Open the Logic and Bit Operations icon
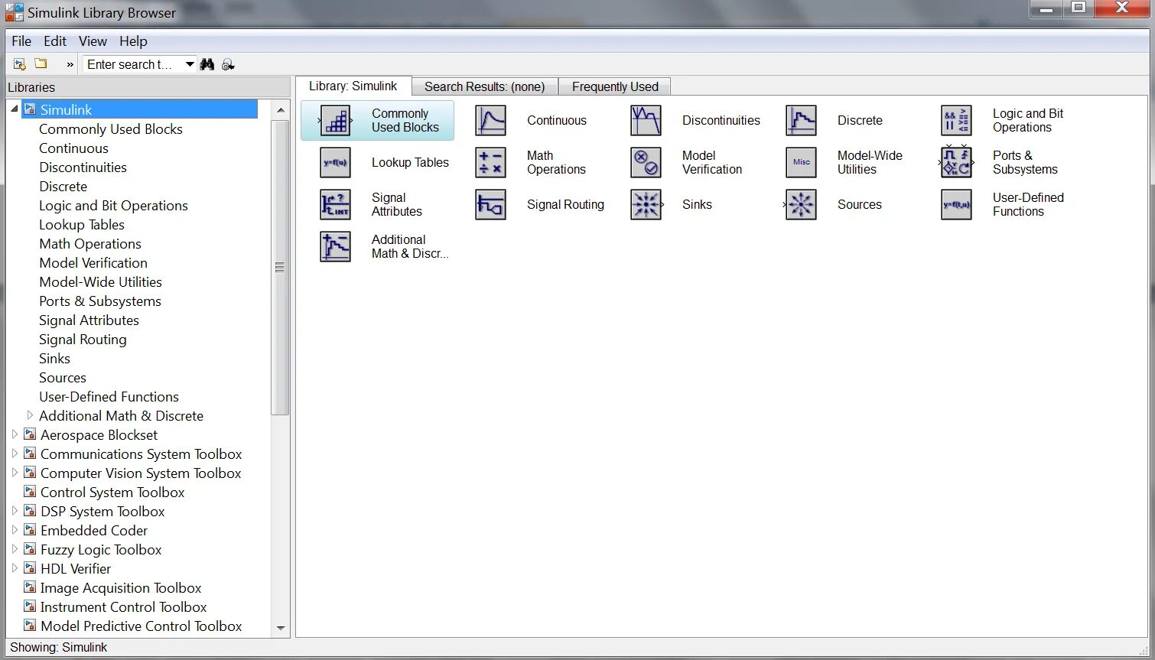Image resolution: width=1155 pixels, height=660 pixels. click(x=956, y=121)
